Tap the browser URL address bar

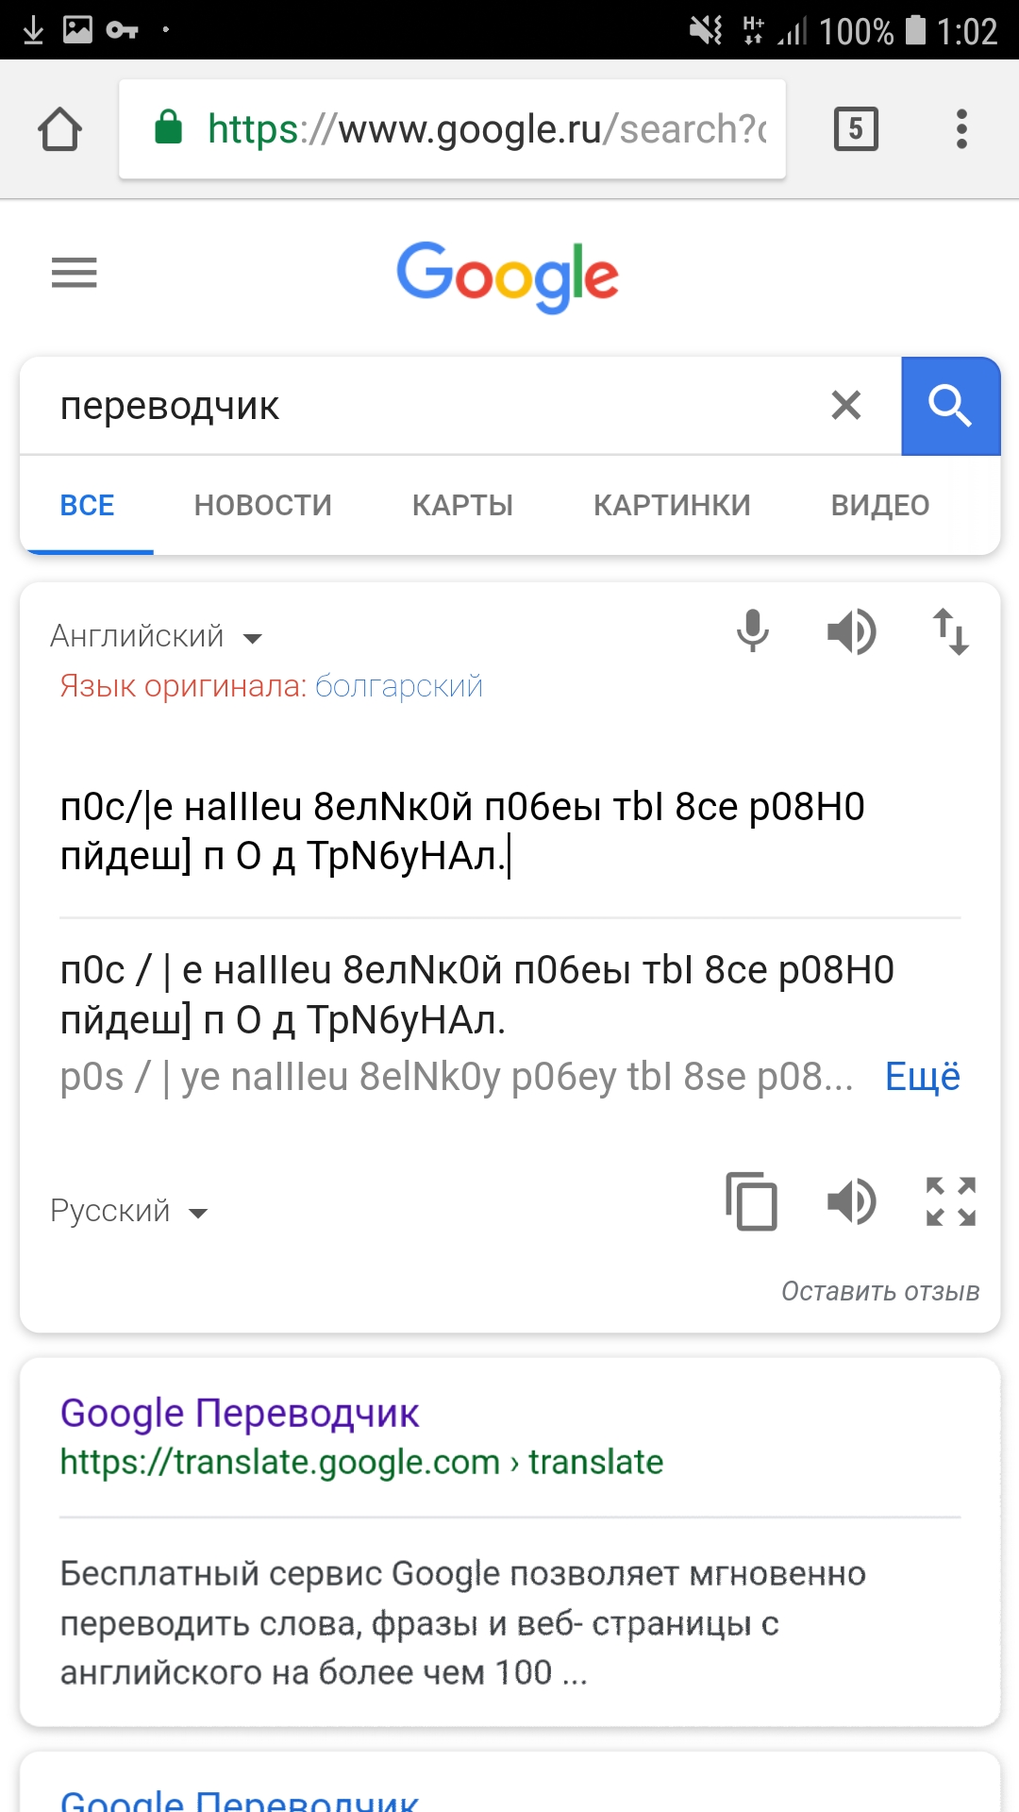point(453,129)
